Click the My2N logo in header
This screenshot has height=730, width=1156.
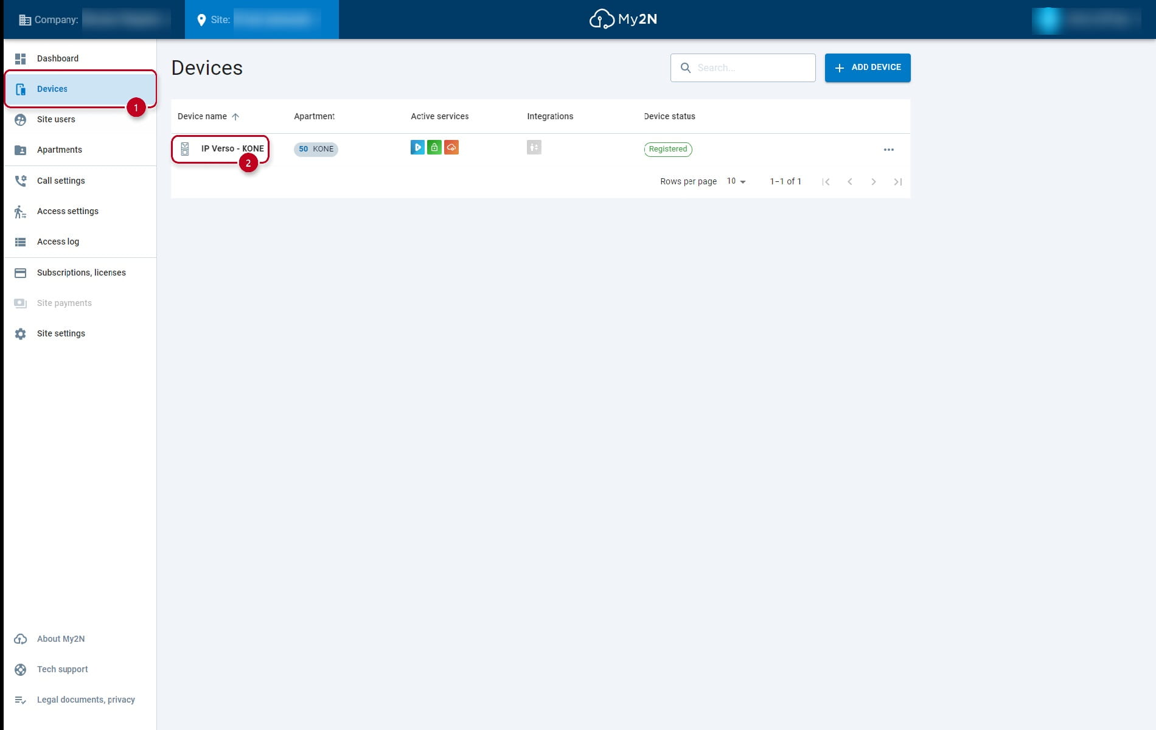point(623,19)
